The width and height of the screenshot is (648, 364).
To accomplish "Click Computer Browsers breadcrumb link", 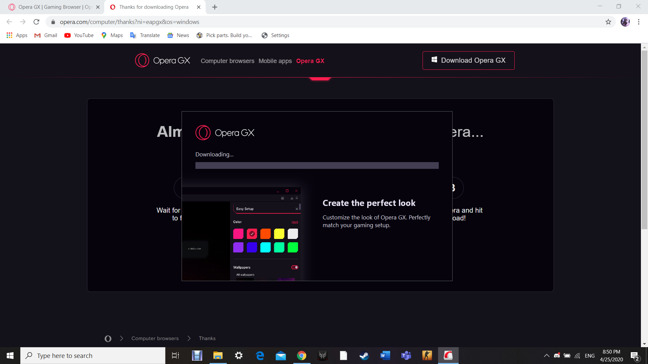I will pyautogui.click(x=155, y=338).
